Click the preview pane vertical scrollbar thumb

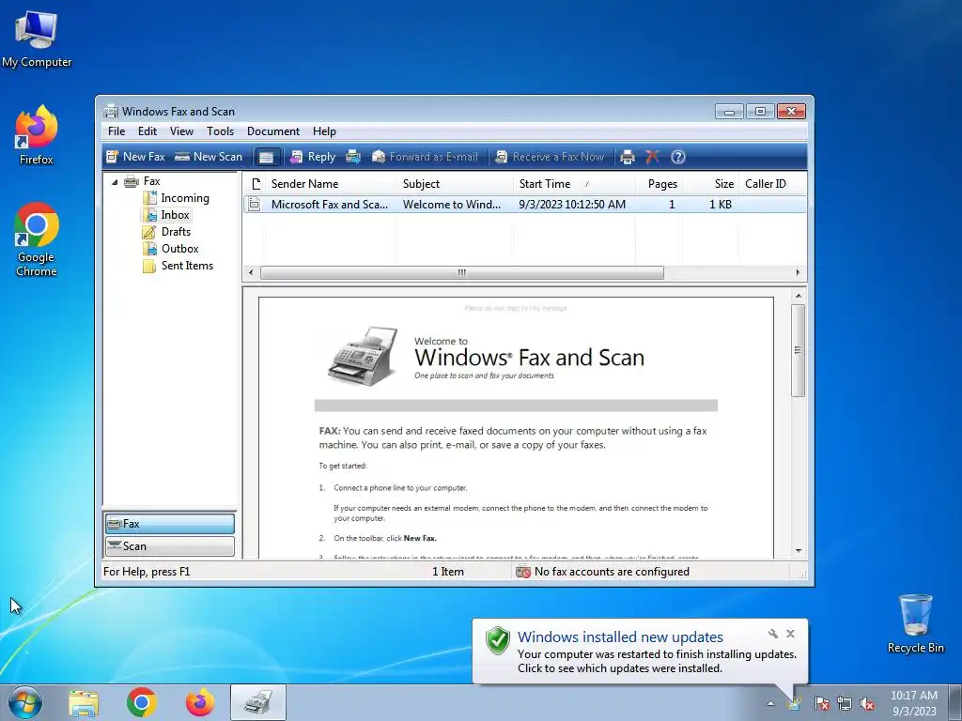coord(799,350)
